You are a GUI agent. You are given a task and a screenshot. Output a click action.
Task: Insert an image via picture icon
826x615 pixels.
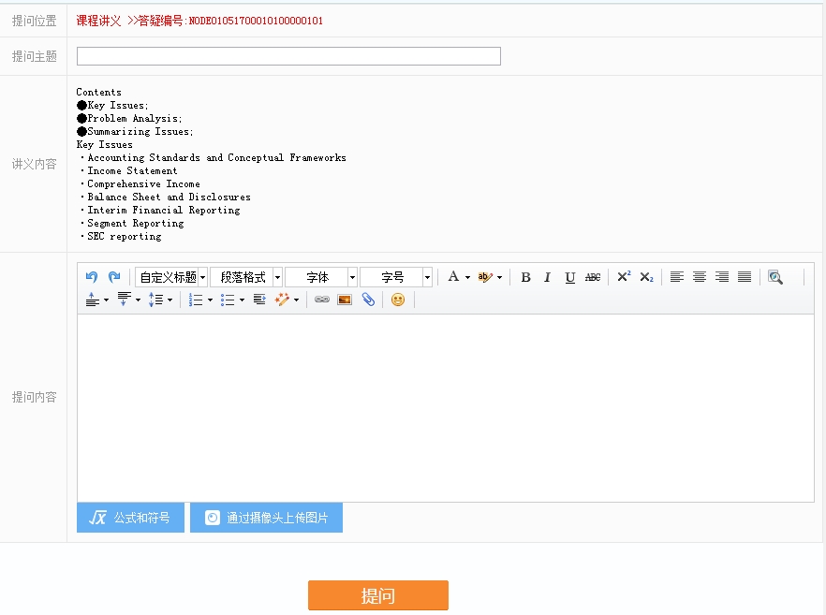coord(345,300)
